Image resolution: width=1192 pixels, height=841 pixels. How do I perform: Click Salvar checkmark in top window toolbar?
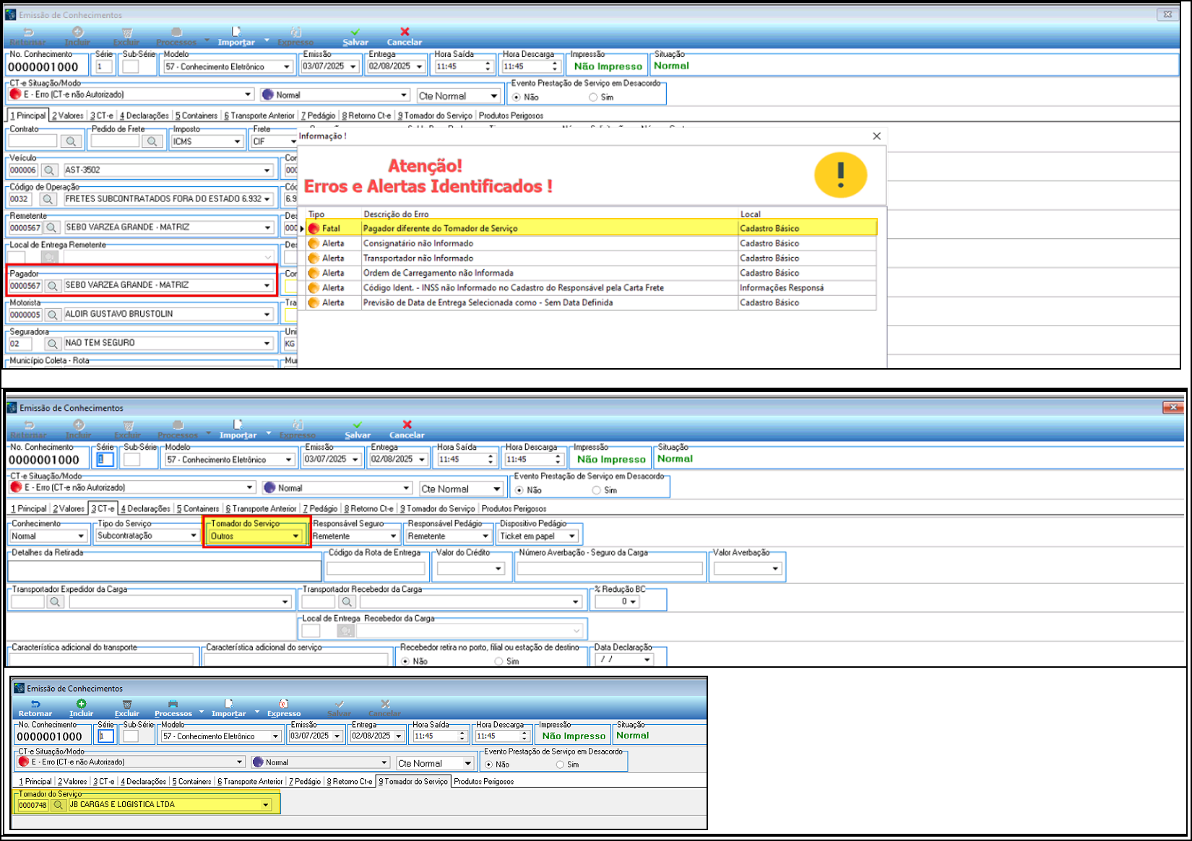pos(355,32)
